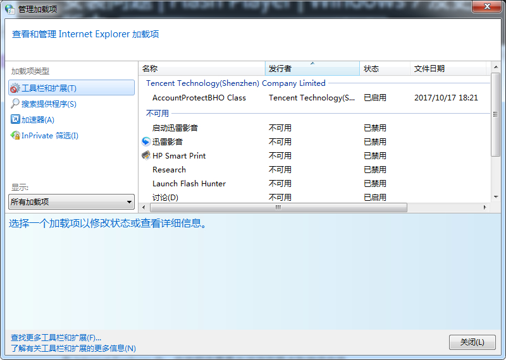Select 加速器(A) add-on type
This screenshot has width=506, height=360.
(38, 119)
